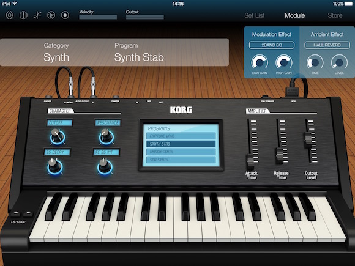Tap the 14:16 clock in the status bar
The width and height of the screenshot is (355, 266).
click(x=178, y=4)
